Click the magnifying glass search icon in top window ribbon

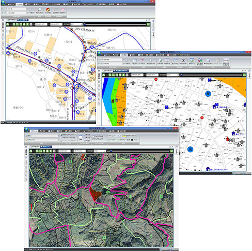tap(39, 10)
